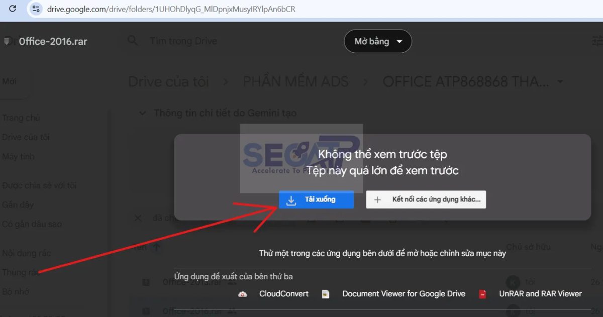The width and height of the screenshot is (603, 317).
Task: Open the filter options icon at top right
Action: tap(598, 41)
